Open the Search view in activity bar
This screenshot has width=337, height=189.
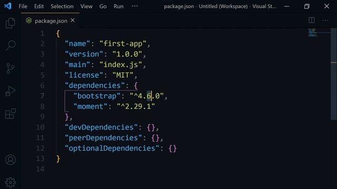(x=10, y=46)
